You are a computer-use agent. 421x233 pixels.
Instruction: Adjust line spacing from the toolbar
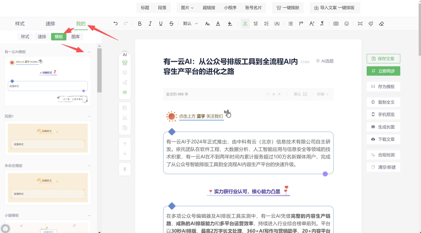(266, 24)
